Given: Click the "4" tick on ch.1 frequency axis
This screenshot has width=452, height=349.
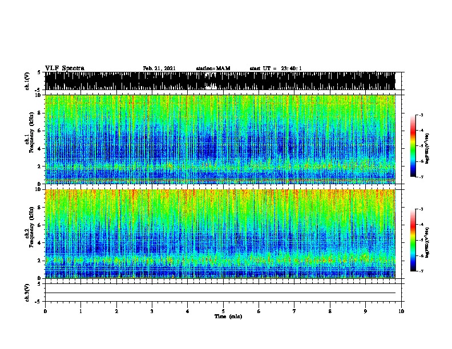Looking at the screenshot, I should (x=40, y=149).
